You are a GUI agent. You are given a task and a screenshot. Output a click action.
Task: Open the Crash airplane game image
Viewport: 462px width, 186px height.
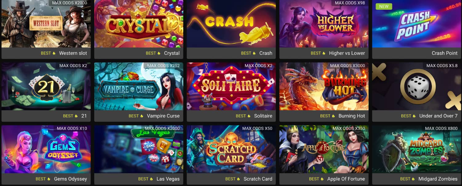[231, 24]
